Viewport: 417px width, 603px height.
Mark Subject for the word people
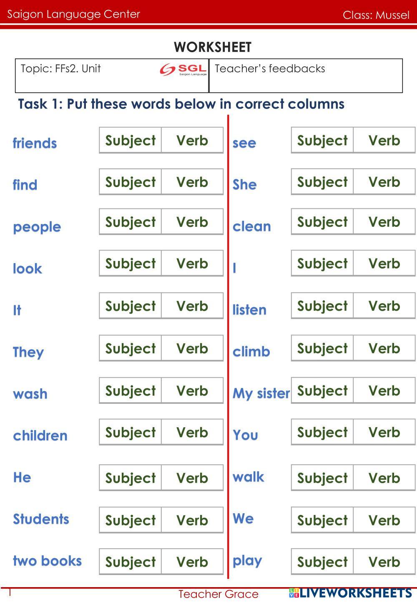[131, 222]
